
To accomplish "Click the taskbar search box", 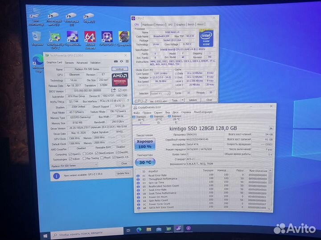I will click(x=86, y=233).
